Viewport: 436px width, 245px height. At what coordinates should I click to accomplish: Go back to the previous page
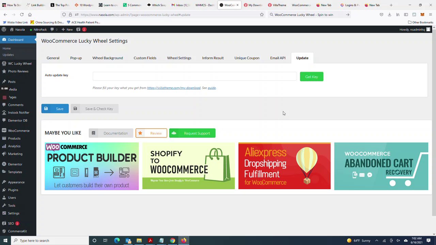point(5,15)
